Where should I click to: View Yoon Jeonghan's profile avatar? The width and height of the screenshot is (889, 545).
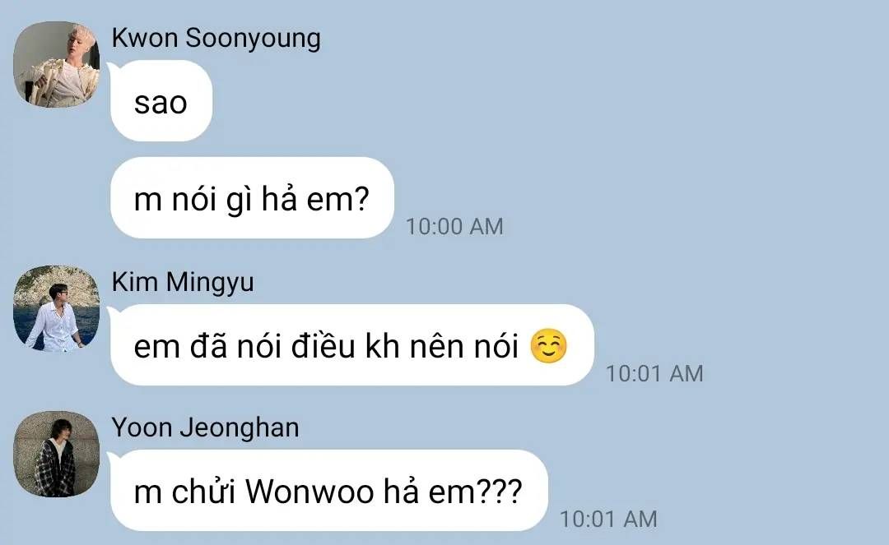pos(57,454)
